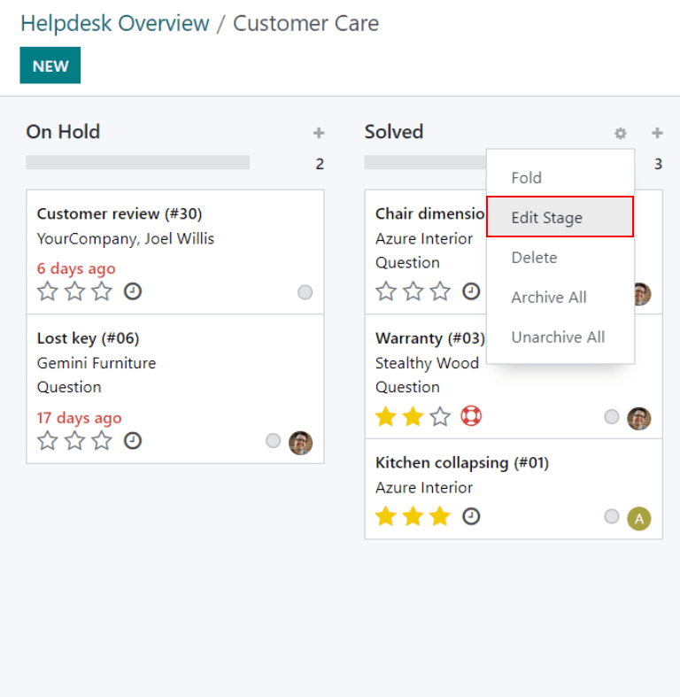Viewport: 680px width, 697px height.
Task: Set first priority star on Customer review
Action: [48, 291]
